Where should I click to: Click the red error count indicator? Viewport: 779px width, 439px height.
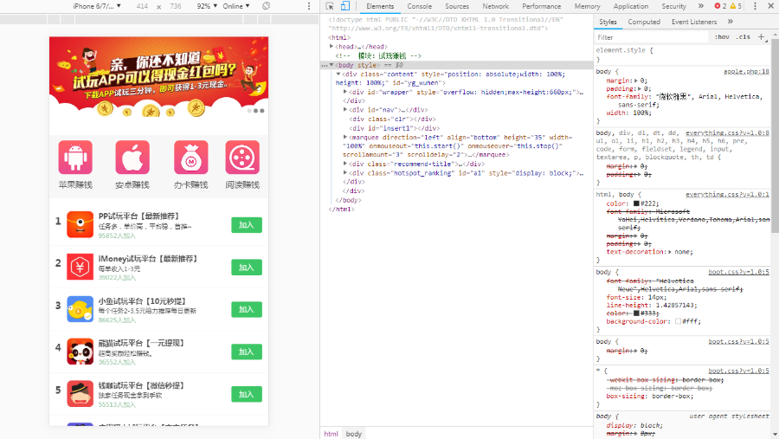[x=720, y=6]
